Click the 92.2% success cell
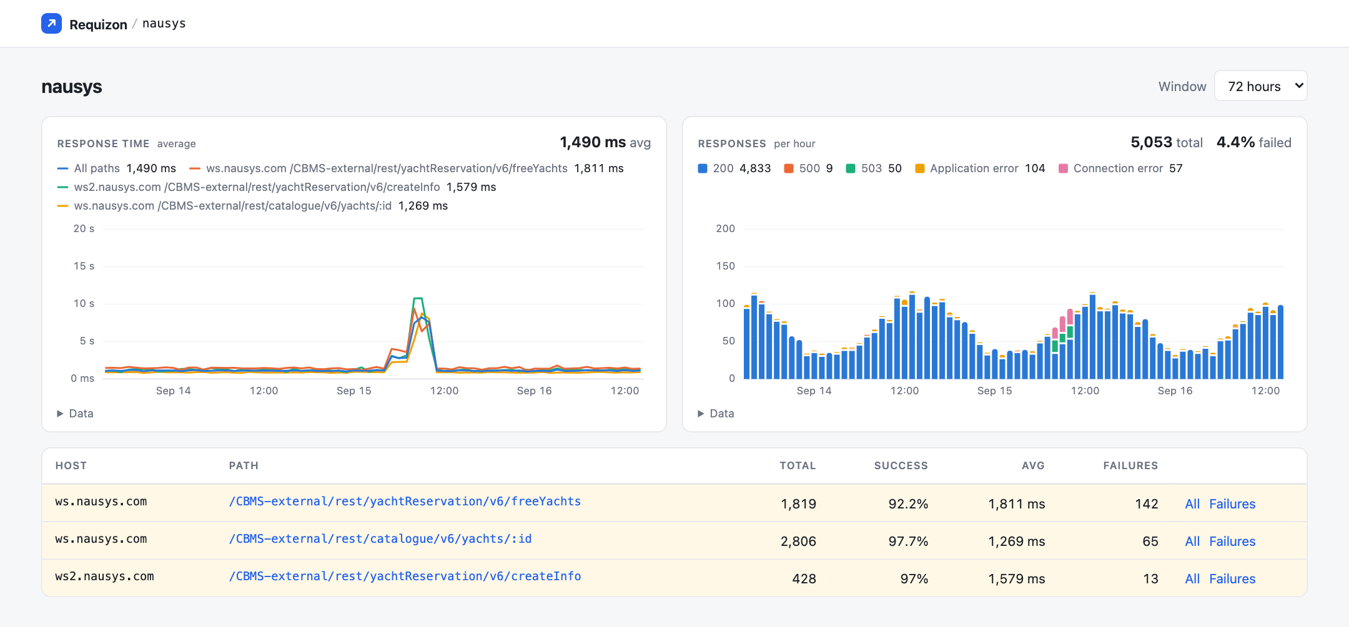1349x627 pixels. point(908,504)
